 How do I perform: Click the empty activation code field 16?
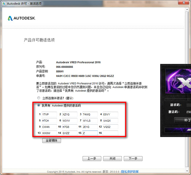[x=110, y=133]
